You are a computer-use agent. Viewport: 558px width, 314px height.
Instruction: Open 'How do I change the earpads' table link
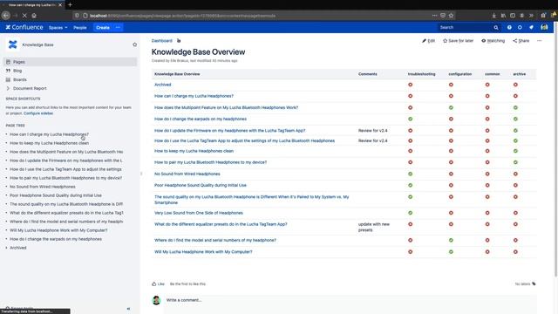pos(201,119)
